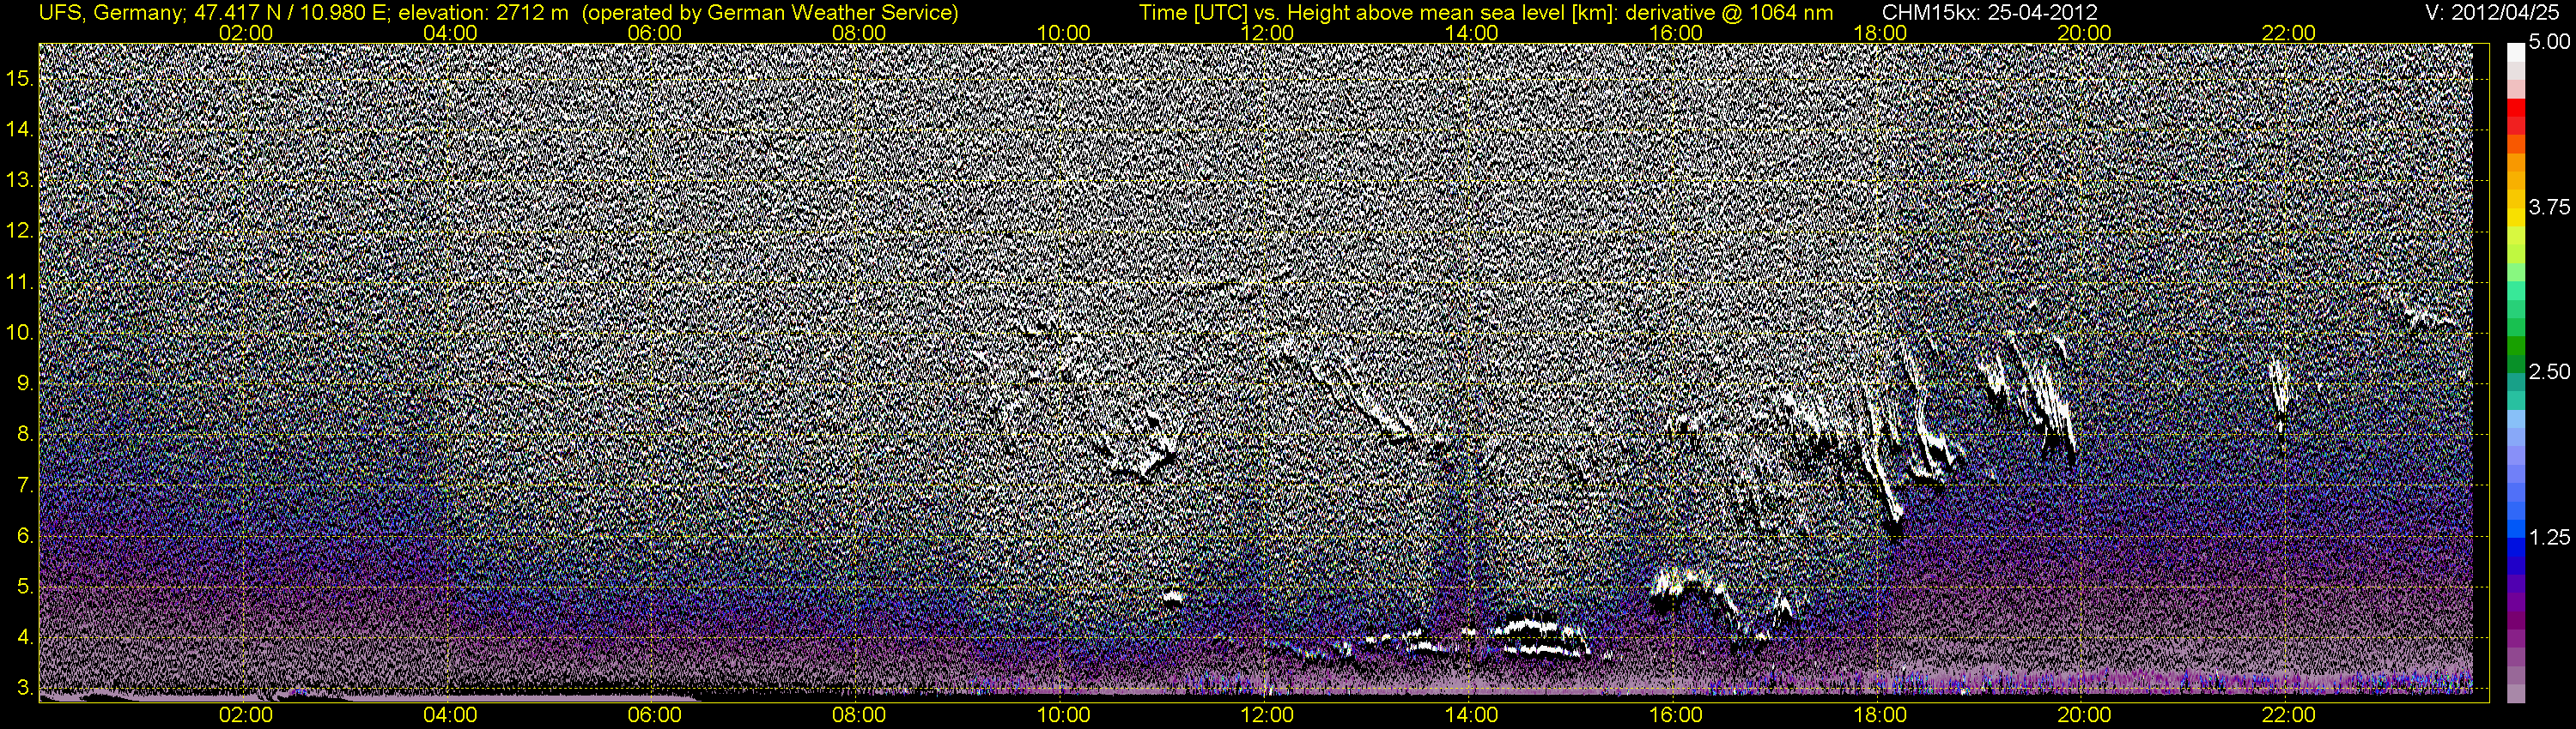Image resolution: width=2576 pixels, height=729 pixels.
Task: Click the "4." km height axis label
Action: coord(25,637)
